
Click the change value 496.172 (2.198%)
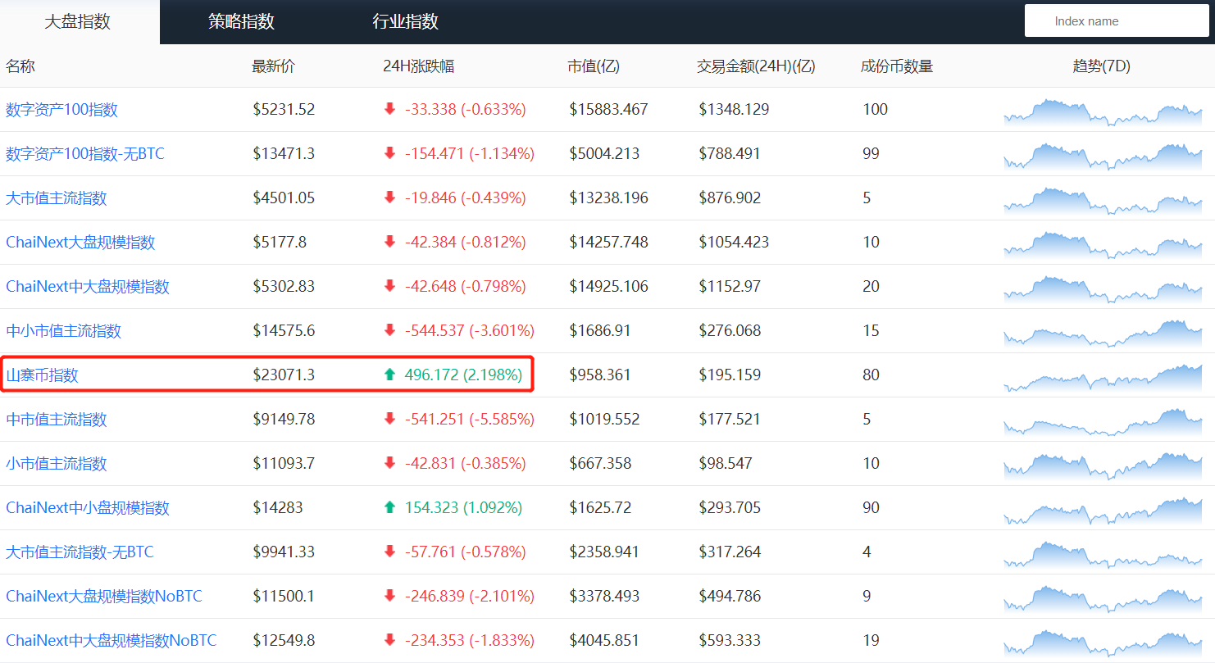[x=463, y=375]
